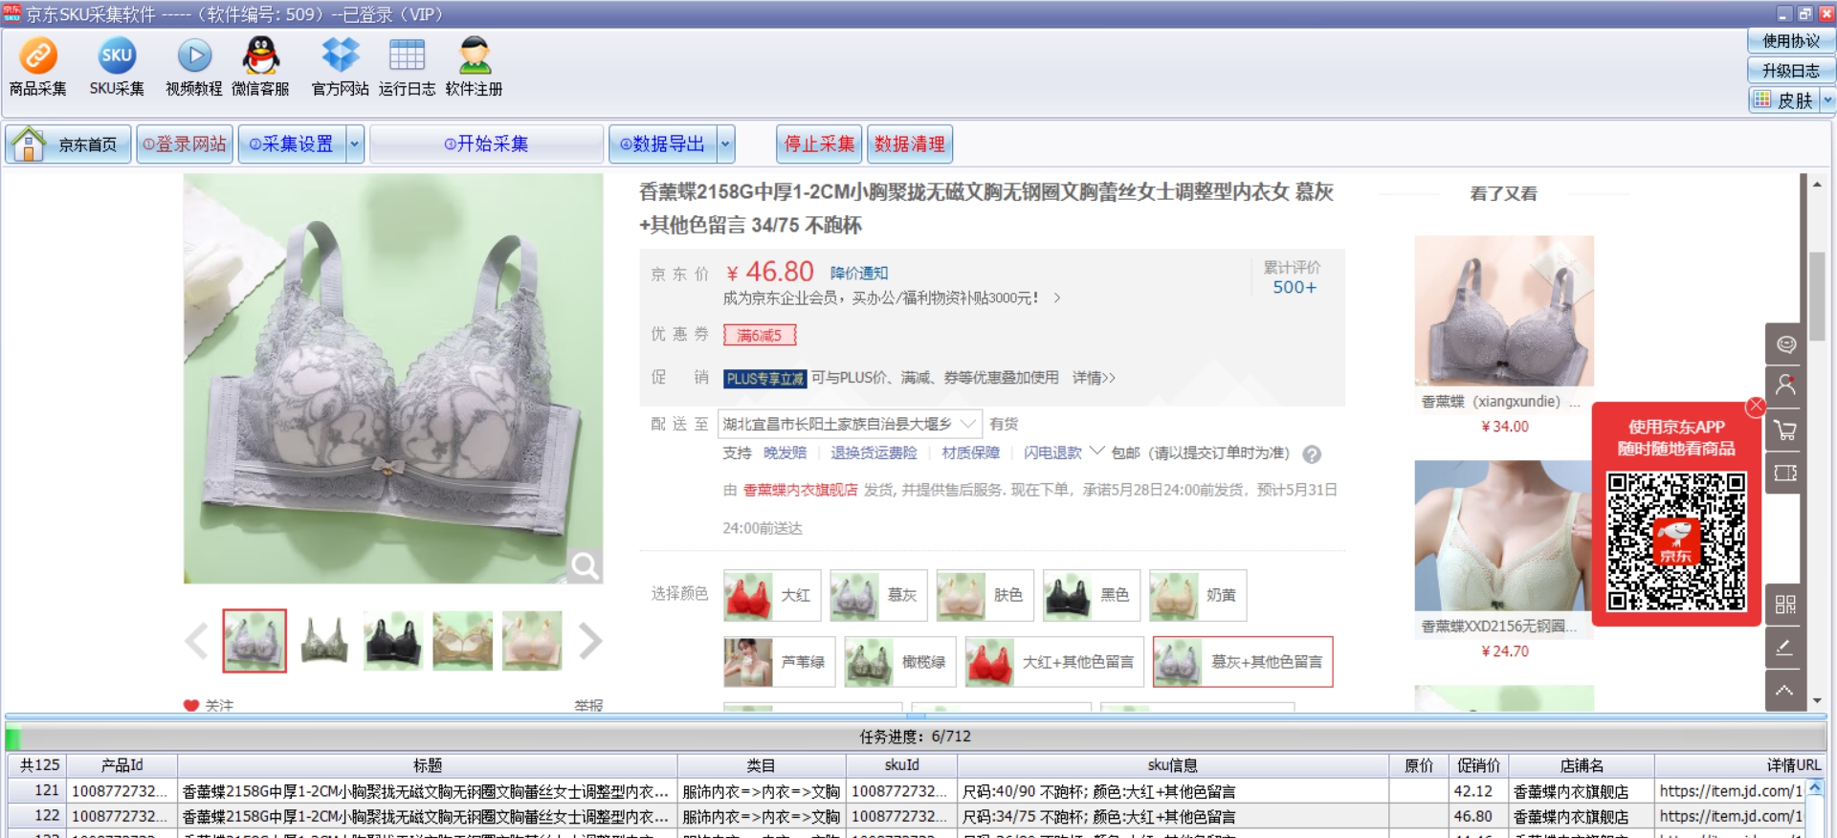Viewport: 1837px width, 838px height.
Task: Go to 京东首页 home button
Action: click(x=68, y=144)
